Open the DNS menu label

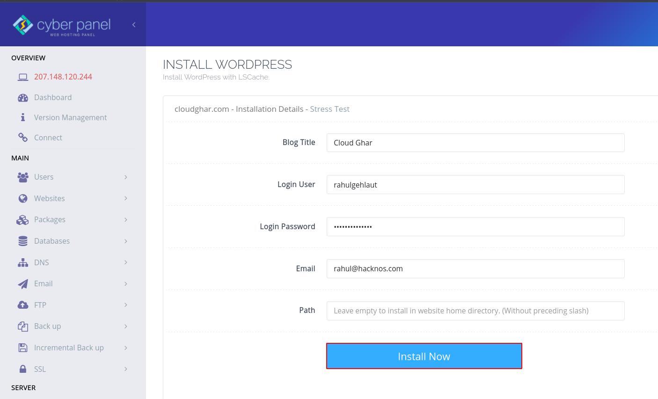[42, 262]
